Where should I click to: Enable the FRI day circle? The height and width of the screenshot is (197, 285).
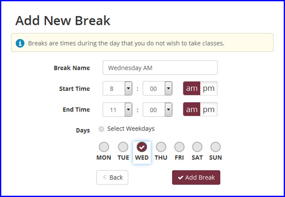tap(179, 147)
